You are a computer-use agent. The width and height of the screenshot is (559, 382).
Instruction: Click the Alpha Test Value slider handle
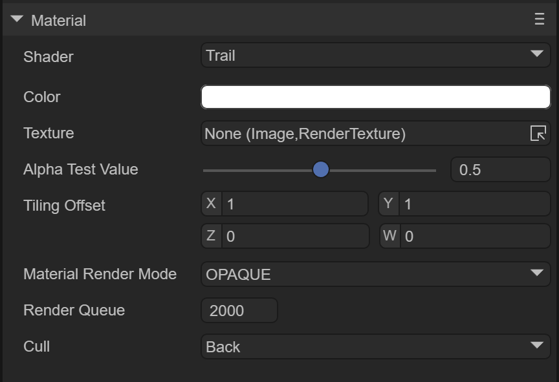click(x=320, y=170)
